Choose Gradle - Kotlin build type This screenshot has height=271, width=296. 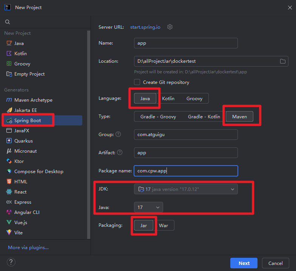tap(204, 116)
